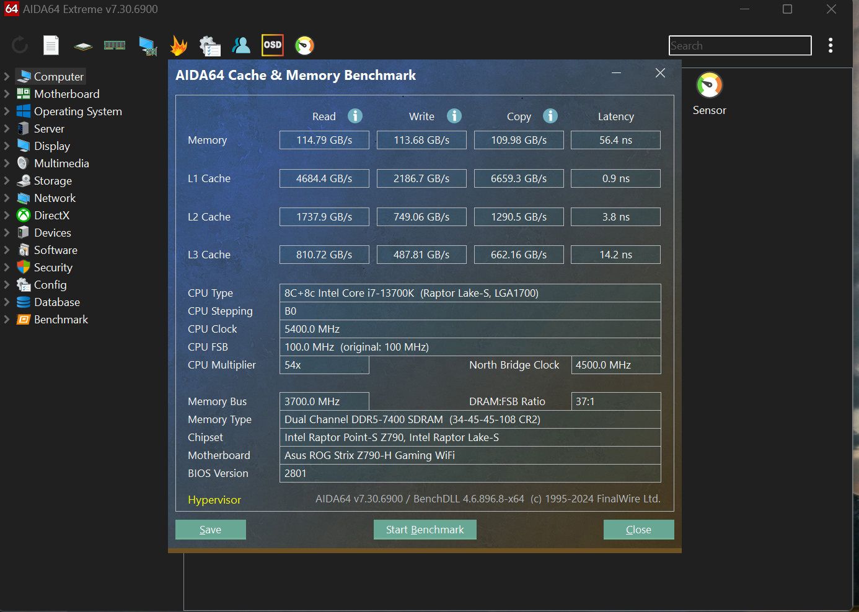Expand the Server tree node
The width and height of the screenshot is (859, 612).
click(6, 128)
